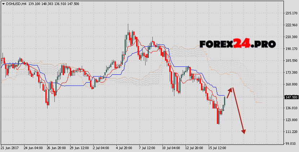Click the current price tag 147.500

tap(291, 97)
